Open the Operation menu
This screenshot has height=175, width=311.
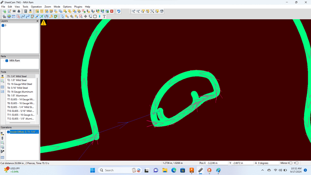point(37,7)
